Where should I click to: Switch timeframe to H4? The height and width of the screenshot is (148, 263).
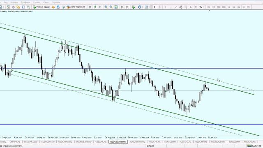pyautogui.click(x=234, y=7)
